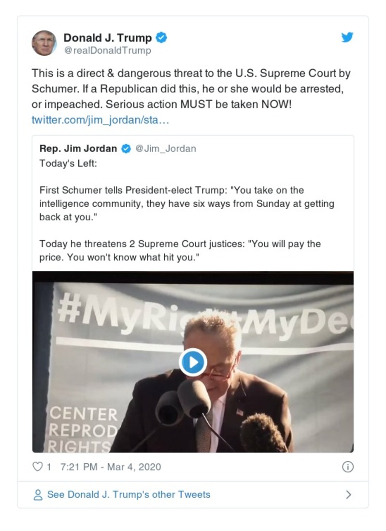386x531 pixels.
Task: Open the Rep. Jim Jordan display name
Action: (x=78, y=149)
